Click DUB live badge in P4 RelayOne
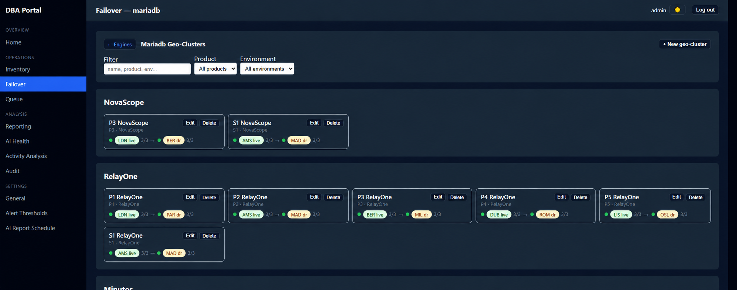Image resolution: width=737 pixels, height=290 pixels. (x=499, y=214)
